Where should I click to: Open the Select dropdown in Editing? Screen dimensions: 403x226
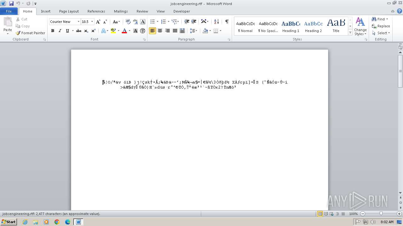pyautogui.click(x=381, y=33)
